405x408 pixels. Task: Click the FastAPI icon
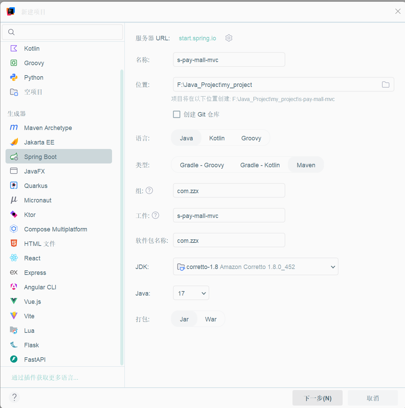(14, 359)
